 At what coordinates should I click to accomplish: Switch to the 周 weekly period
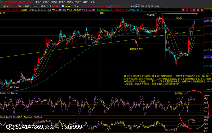[115, 6]
